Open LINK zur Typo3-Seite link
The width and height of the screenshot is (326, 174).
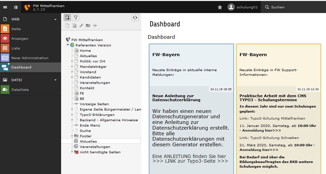(190, 161)
